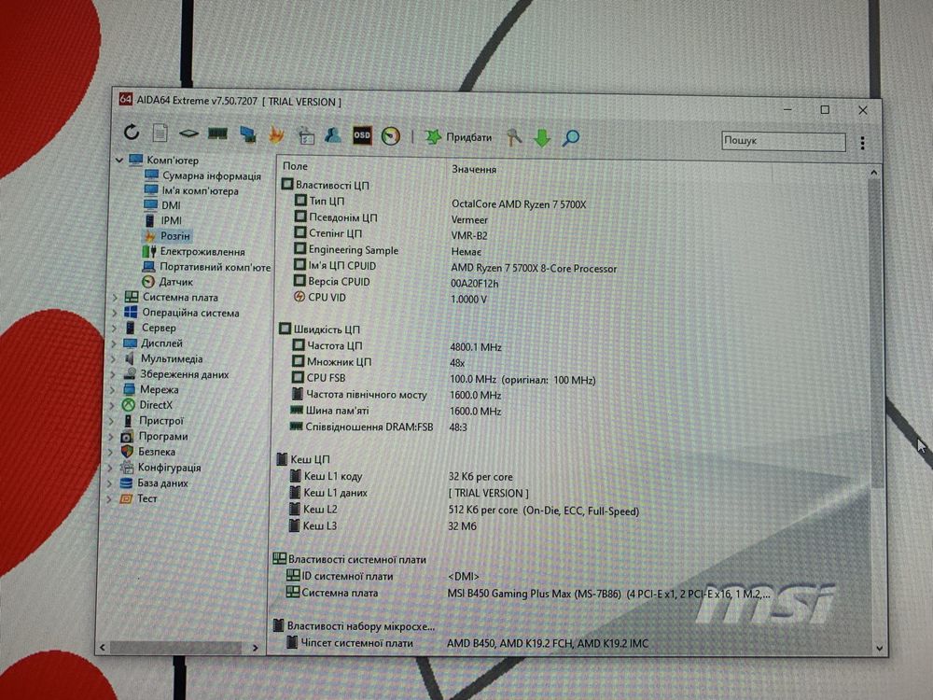Expand the Мультимедіа tree node

pyautogui.click(x=113, y=359)
